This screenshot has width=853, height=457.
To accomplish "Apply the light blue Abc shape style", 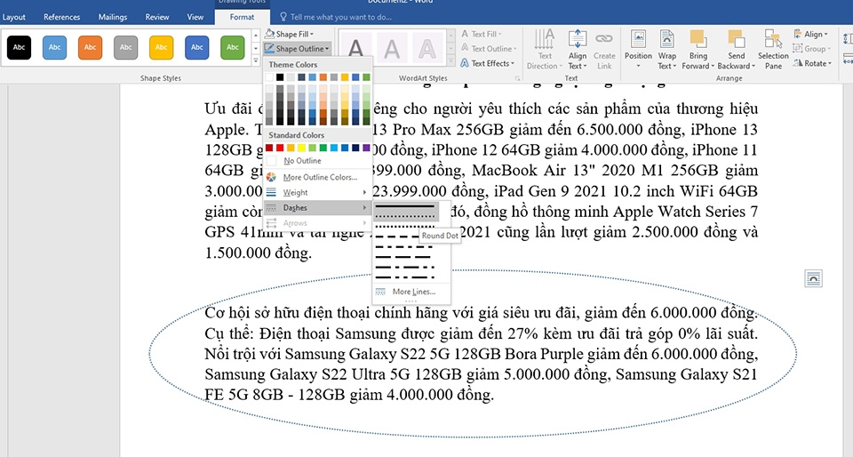I will (54, 47).
